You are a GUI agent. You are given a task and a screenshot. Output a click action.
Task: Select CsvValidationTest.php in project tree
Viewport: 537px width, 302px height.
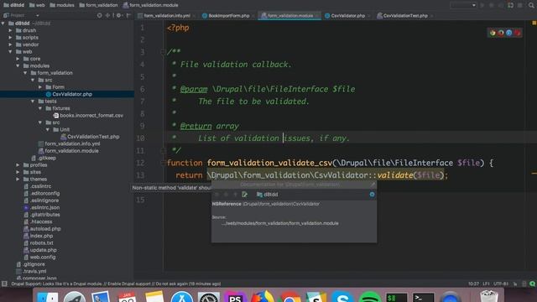coord(93,137)
